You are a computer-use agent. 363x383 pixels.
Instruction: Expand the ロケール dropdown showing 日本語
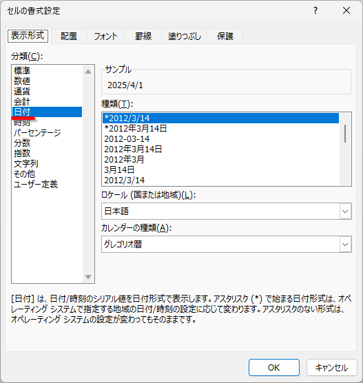(x=345, y=211)
